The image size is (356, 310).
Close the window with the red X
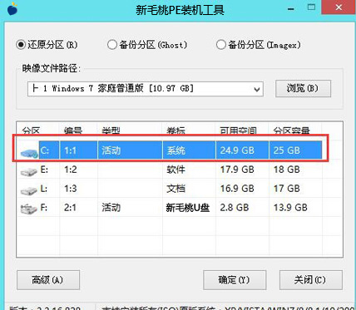coord(339,7)
